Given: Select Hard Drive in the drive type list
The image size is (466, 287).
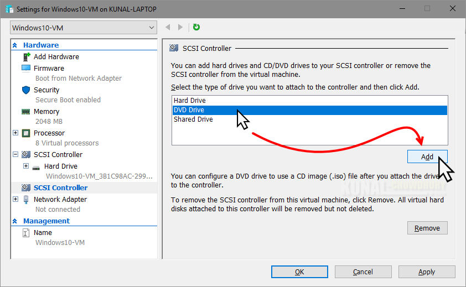Looking at the screenshot, I should (310, 101).
